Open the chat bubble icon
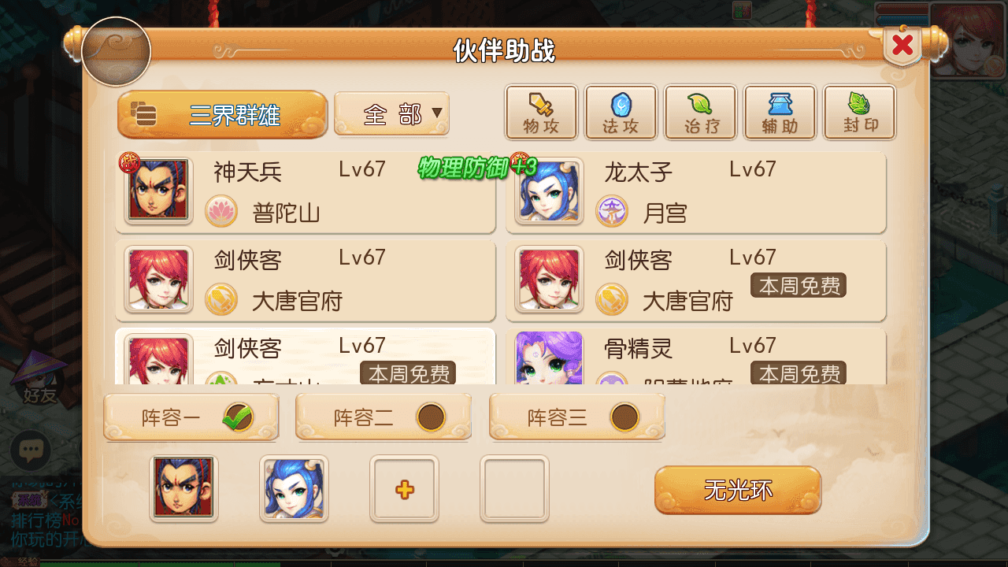Viewport: 1008px width, 567px height. [x=31, y=451]
